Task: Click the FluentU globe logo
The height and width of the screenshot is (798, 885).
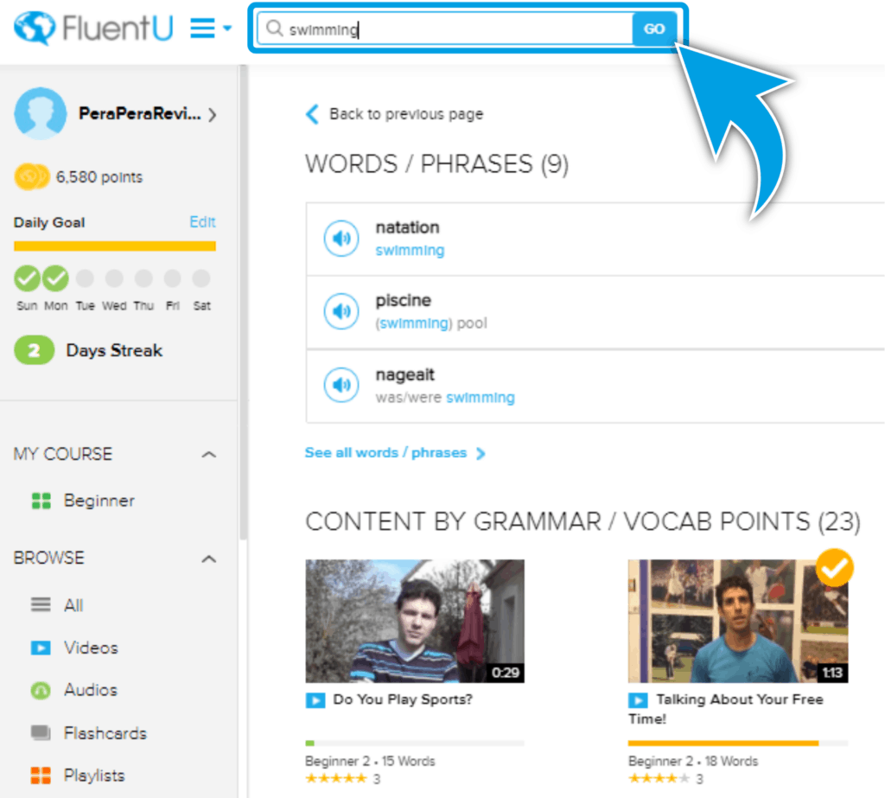Action: 35,27
